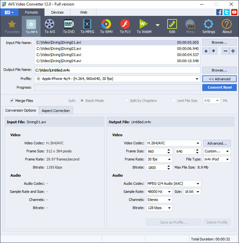The height and width of the screenshot is (243, 239).
Task: Choose the To DVD format icon
Action: click(x=69, y=27)
